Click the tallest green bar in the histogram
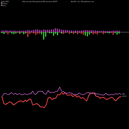129x129 pixels. point(44,36)
